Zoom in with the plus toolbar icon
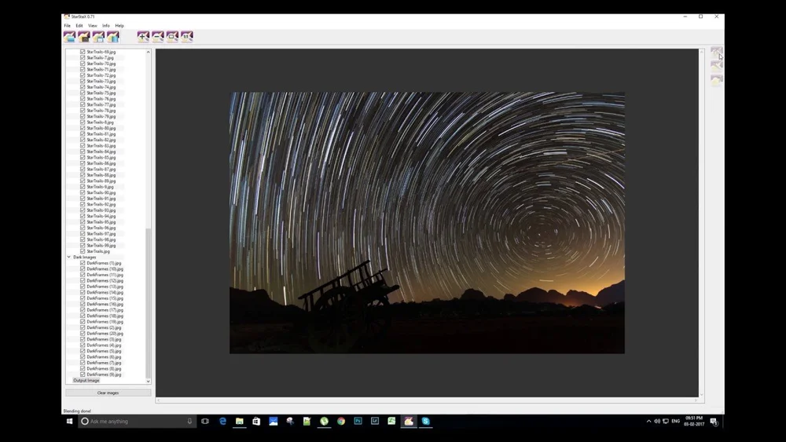 tap(143, 37)
